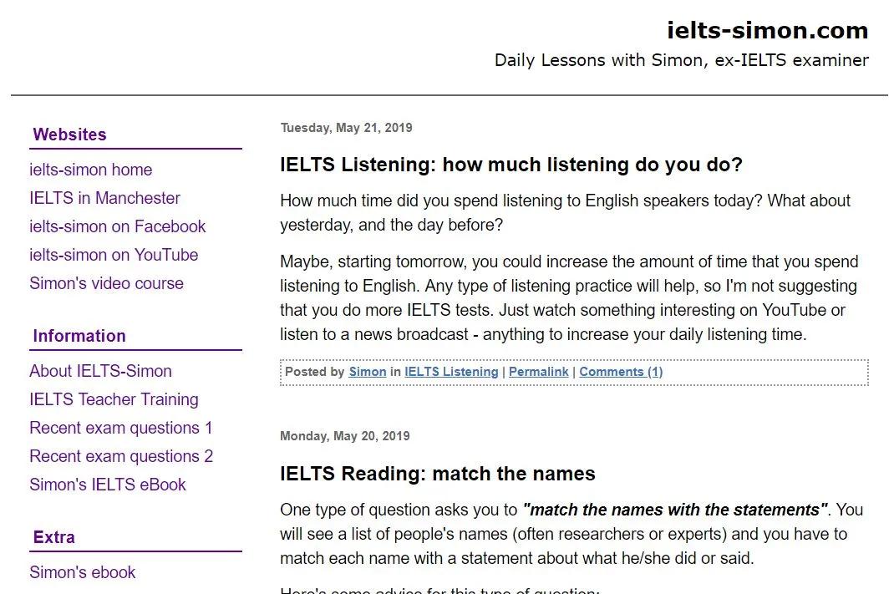This screenshot has height=594, width=894.
Task: Open the ielts-simon.com site title
Action: click(768, 30)
